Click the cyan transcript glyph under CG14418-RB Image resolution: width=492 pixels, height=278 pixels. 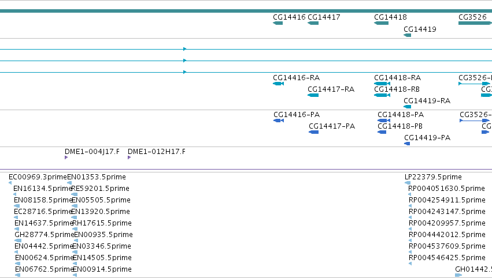(382, 95)
